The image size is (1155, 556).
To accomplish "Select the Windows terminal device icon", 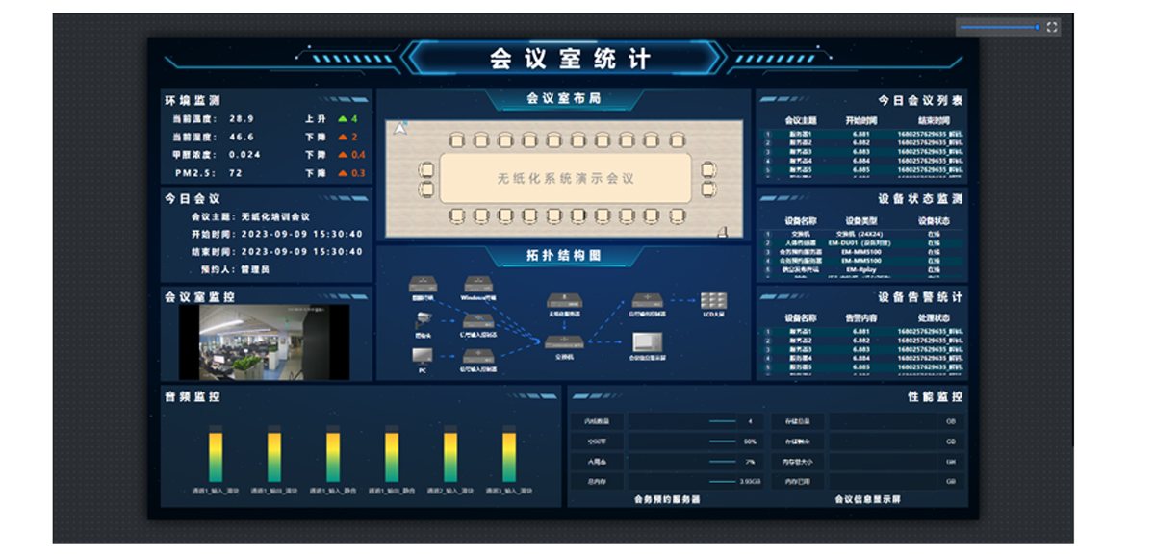I will pyautogui.click(x=478, y=285).
